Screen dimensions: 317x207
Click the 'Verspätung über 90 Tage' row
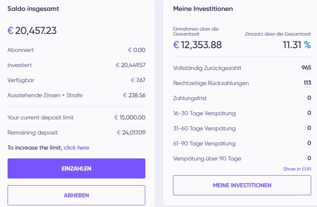(x=242, y=158)
